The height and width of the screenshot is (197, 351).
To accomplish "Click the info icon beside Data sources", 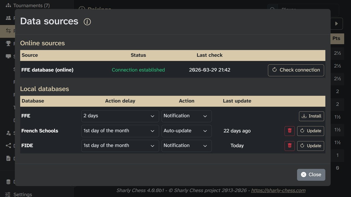I will pyautogui.click(x=87, y=22).
